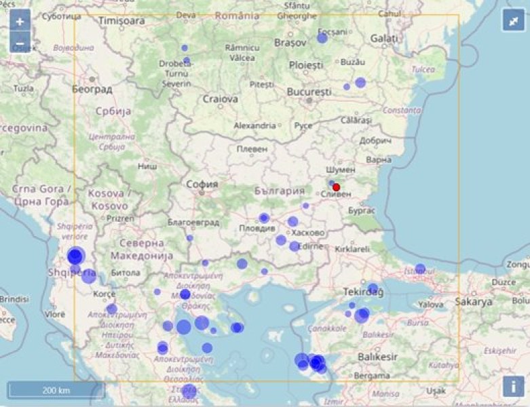Select the large dark blue marker by Shqipëria
This screenshot has width=530, height=407.
click(75, 256)
